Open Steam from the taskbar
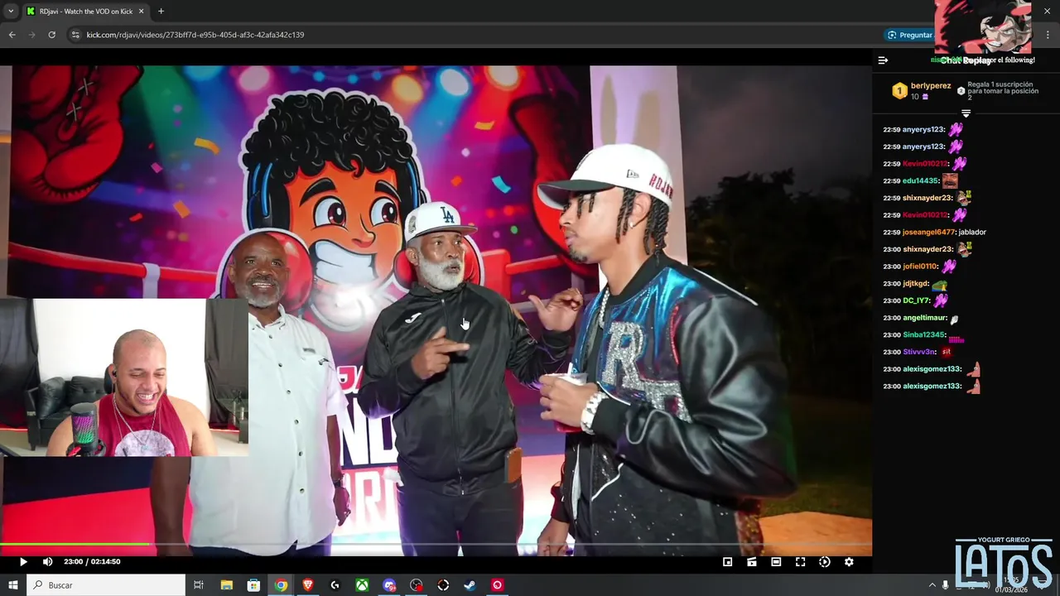The width and height of the screenshot is (1060, 596). click(x=470, y=585)
